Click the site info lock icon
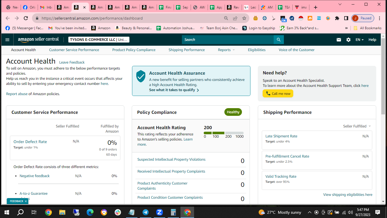The height and width of the screenshot is (218, 387). point(37,18)
